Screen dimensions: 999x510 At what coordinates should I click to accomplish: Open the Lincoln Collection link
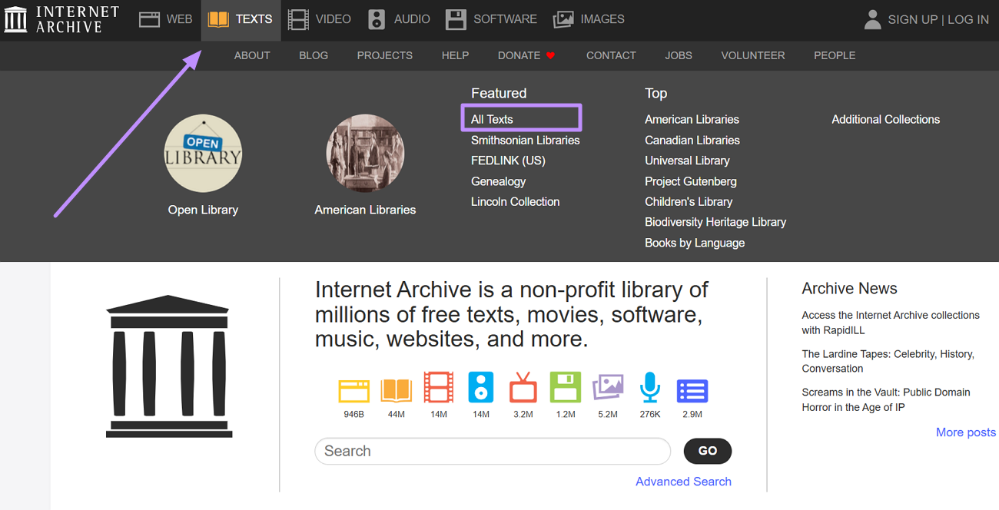coord(516,201)
